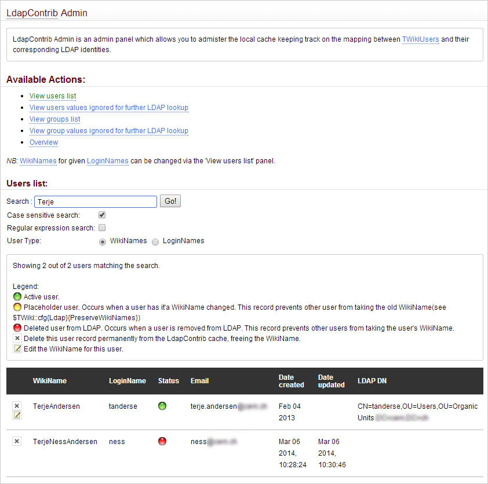Open the View groups list panel
Screen dimensions: 488x484
tap(54, 119)
